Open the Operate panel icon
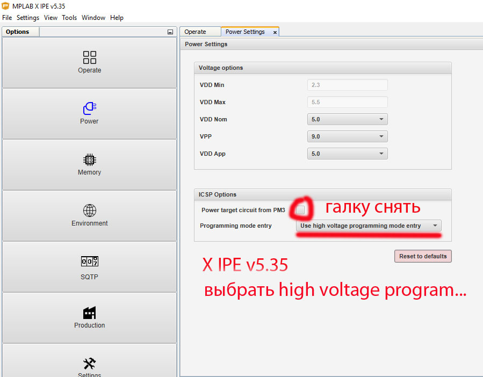This screenshot has width=483, height=377. pos(90,57)
